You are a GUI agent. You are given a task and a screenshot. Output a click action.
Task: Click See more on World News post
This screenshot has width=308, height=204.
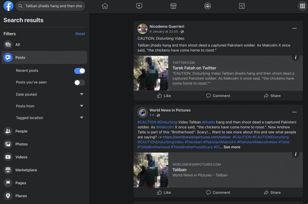[x=232, y=147]
